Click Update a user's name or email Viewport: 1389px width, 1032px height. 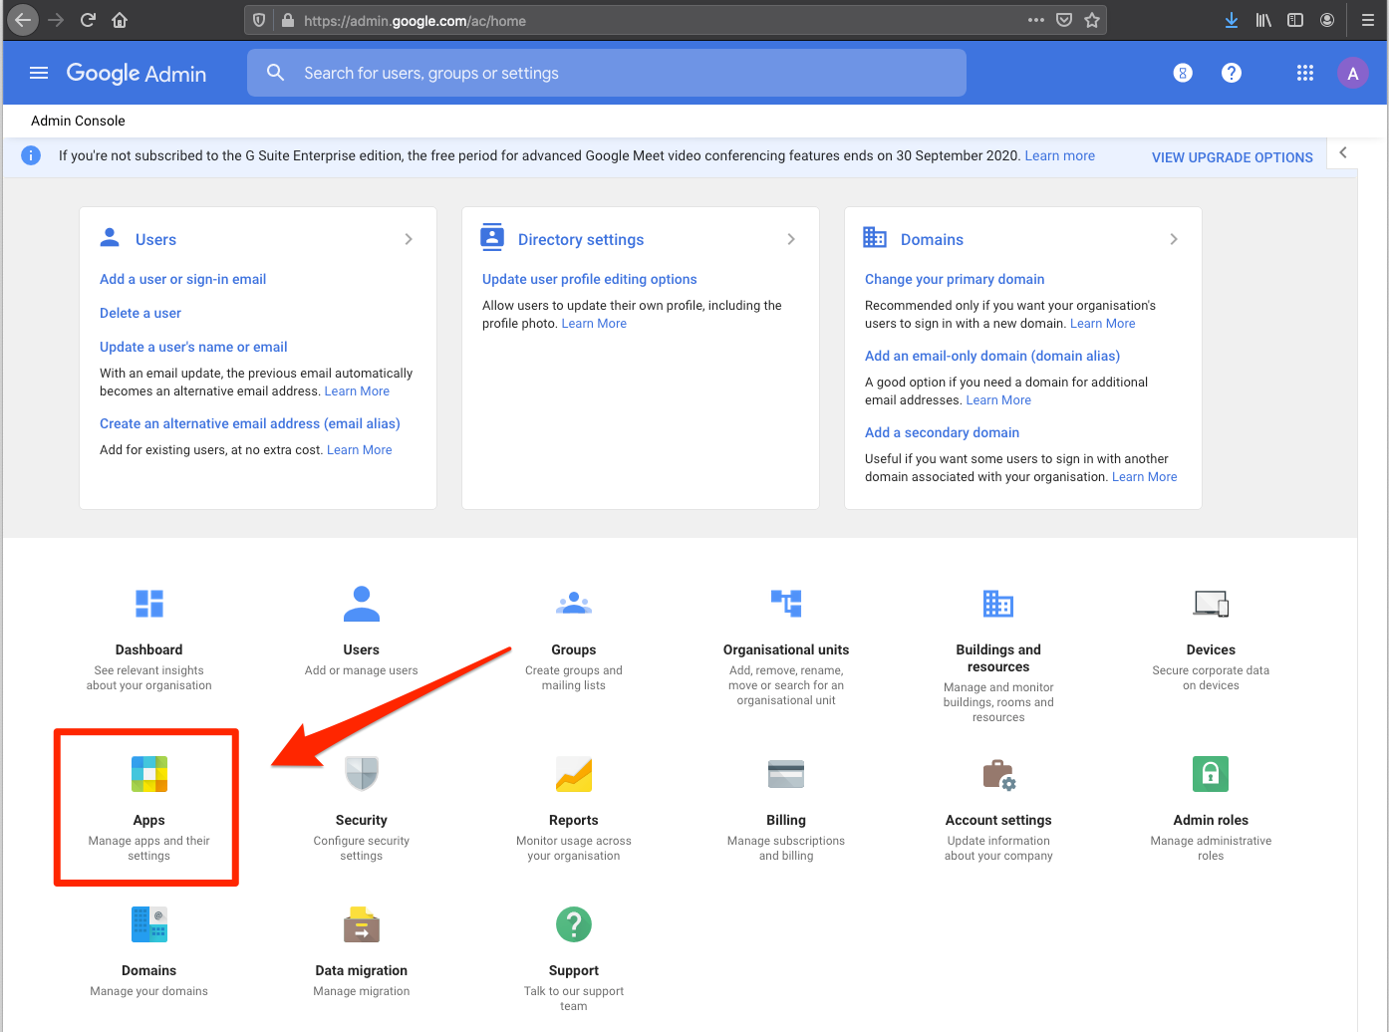(x=193, y=347)
